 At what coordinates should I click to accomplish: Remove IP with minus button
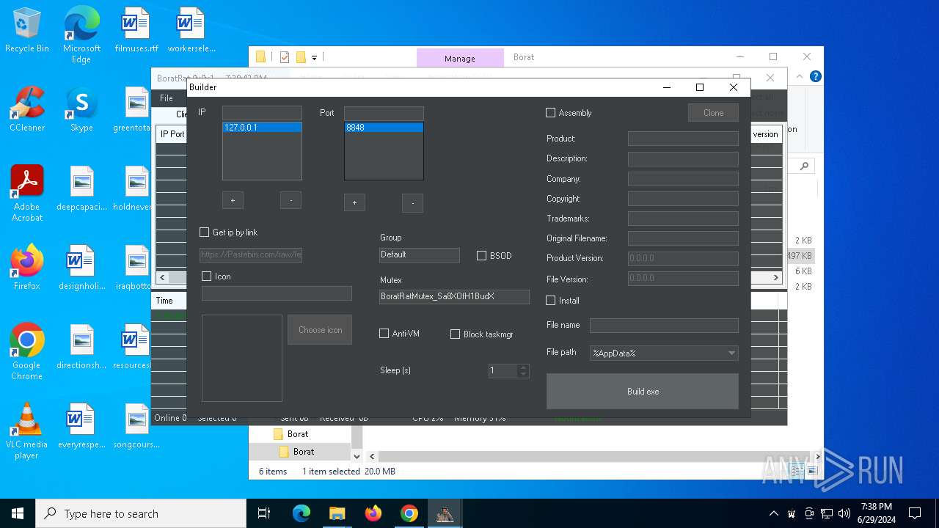pyautogui.click(x=291, y=200)
